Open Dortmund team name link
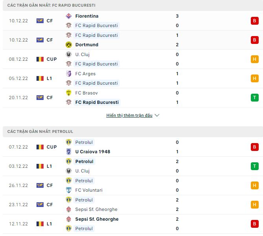 (x=87, y=45)
